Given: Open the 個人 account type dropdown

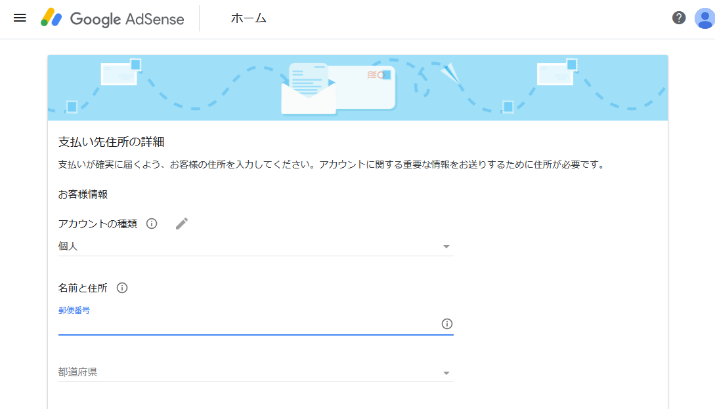Looking at the screenshot, I should (255, 246).
